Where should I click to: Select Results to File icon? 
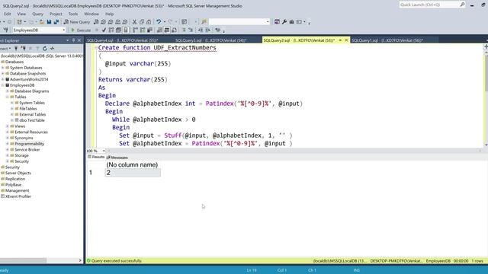click(174, 30)
